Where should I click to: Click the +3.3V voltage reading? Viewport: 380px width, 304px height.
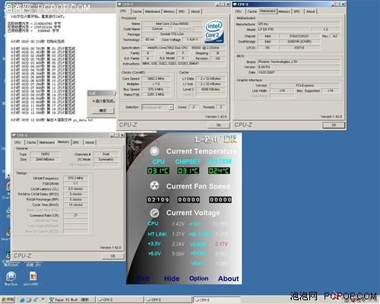178,244
